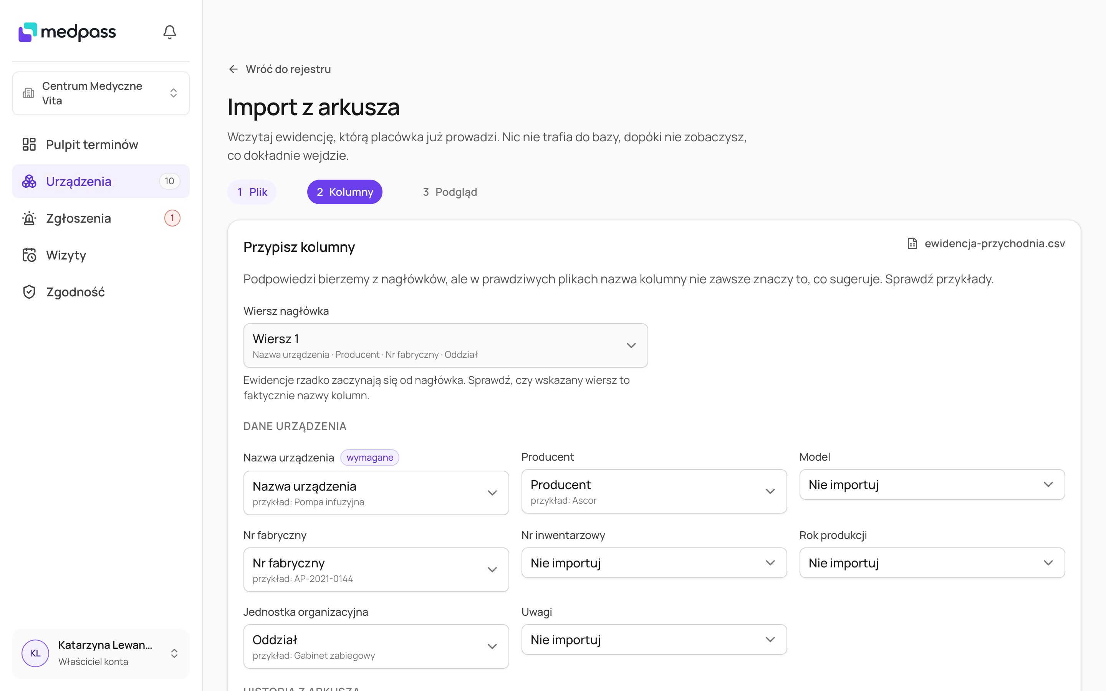Click the ewidencja-przychodnia.csv file name
The image size is (1106, 691).
[x=995, y=244]
